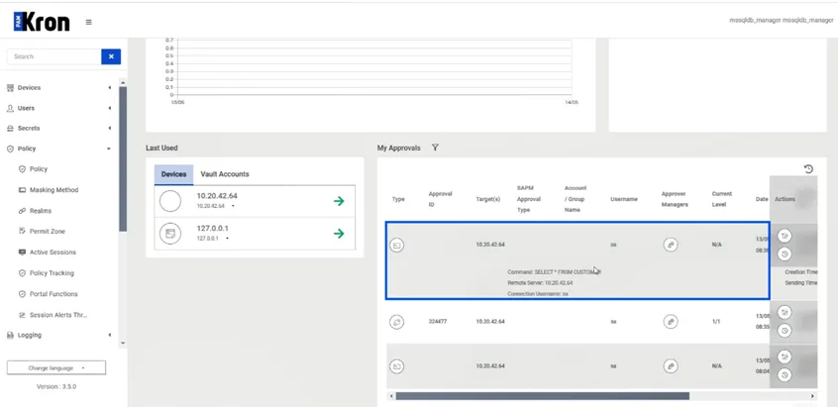Viewport: 838px width, 407px height.
Task: Expand the Secrets sidebar section
Action: click(58, 128)
